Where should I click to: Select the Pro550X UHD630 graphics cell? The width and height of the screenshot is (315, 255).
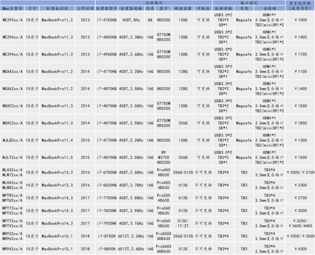click(x=164, y=236)
